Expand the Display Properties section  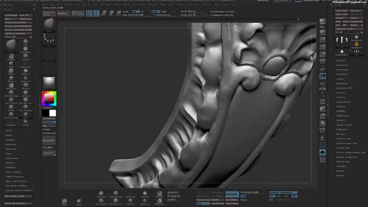(x=347, y=157)
